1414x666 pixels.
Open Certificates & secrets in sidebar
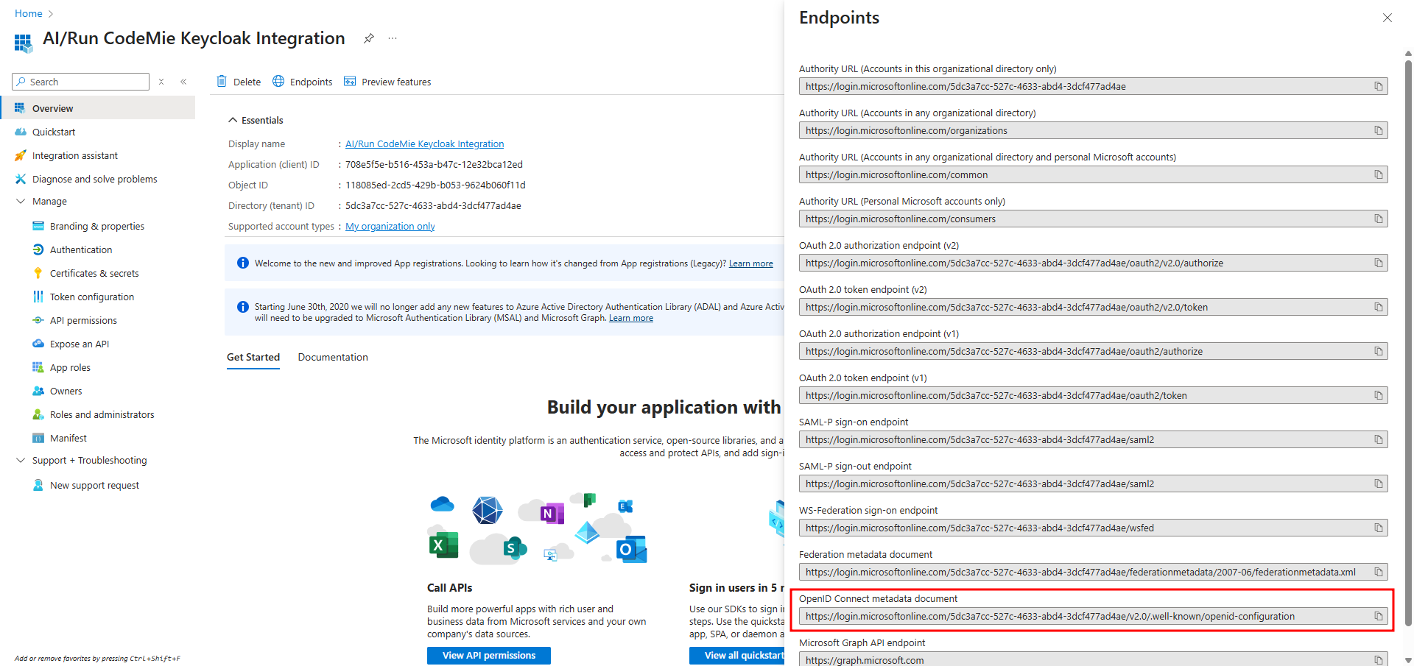pos(94,274)
